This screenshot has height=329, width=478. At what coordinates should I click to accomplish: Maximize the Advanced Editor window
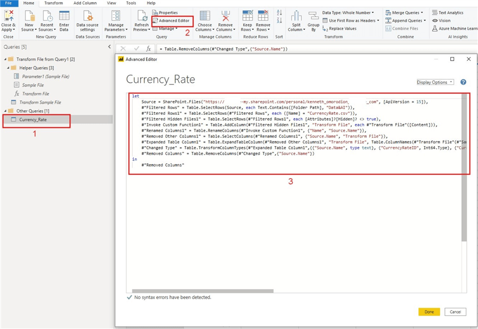pyautogui.click(x=452, y=59)
